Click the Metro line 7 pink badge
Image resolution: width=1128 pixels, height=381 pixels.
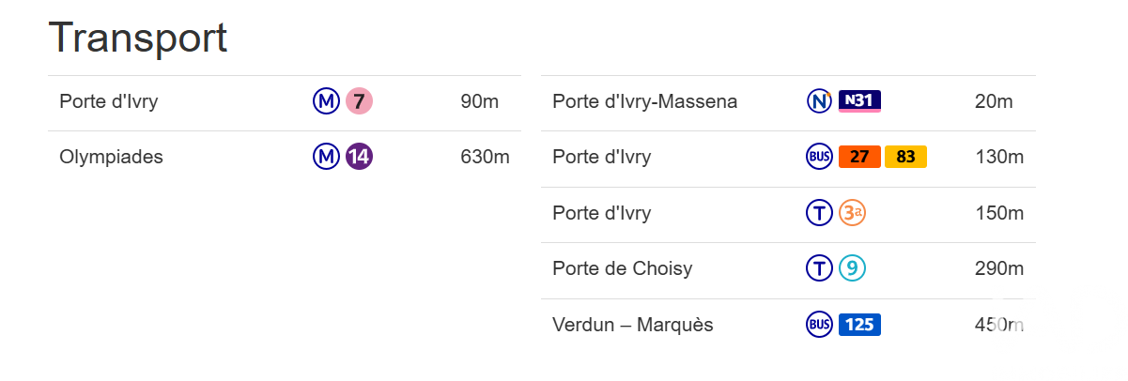click(x=359, y=101)
